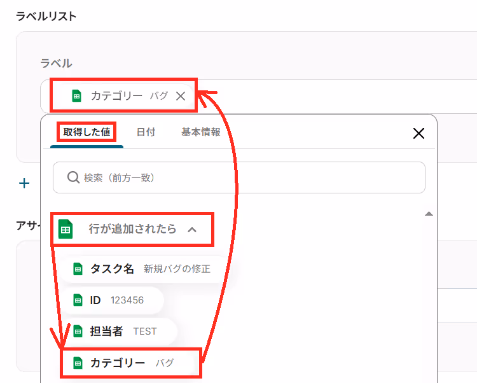Click the Sheets icon next to 担当者

(78, 331)
